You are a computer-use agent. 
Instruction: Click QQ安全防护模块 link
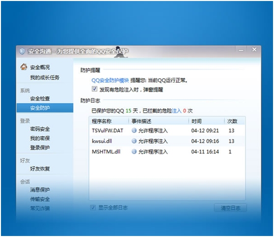tap(110, 80)
